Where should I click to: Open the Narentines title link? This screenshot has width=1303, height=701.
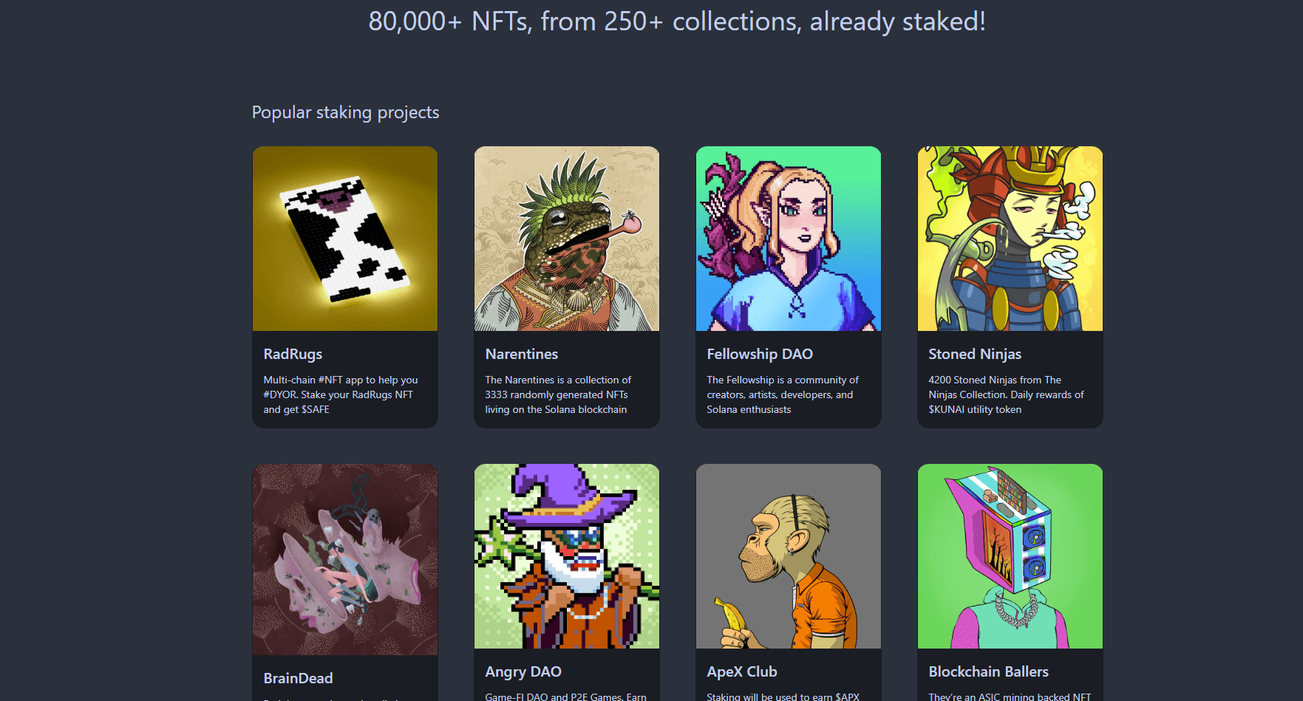(521, 354)
